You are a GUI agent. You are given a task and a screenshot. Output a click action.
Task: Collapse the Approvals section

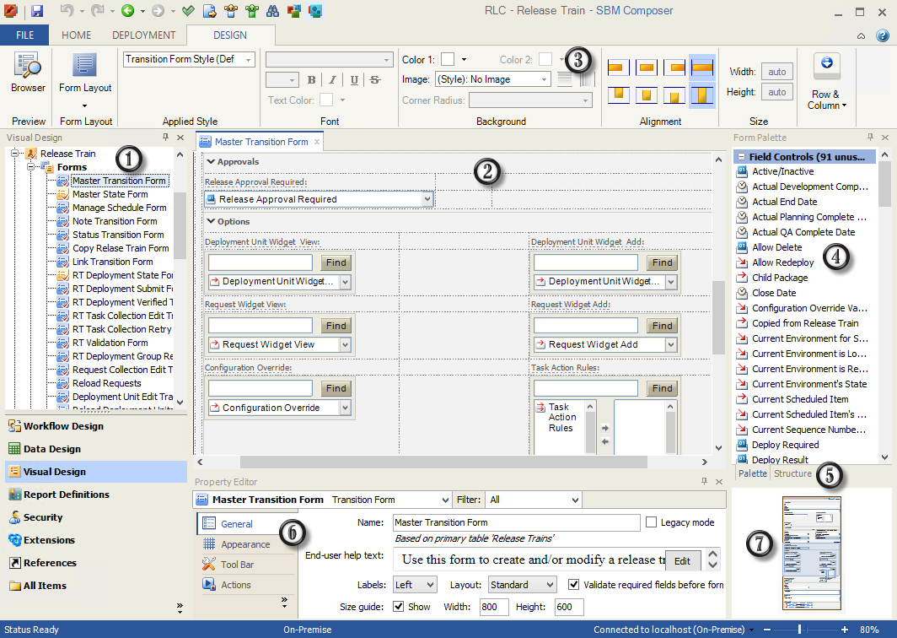coord(211,161)
